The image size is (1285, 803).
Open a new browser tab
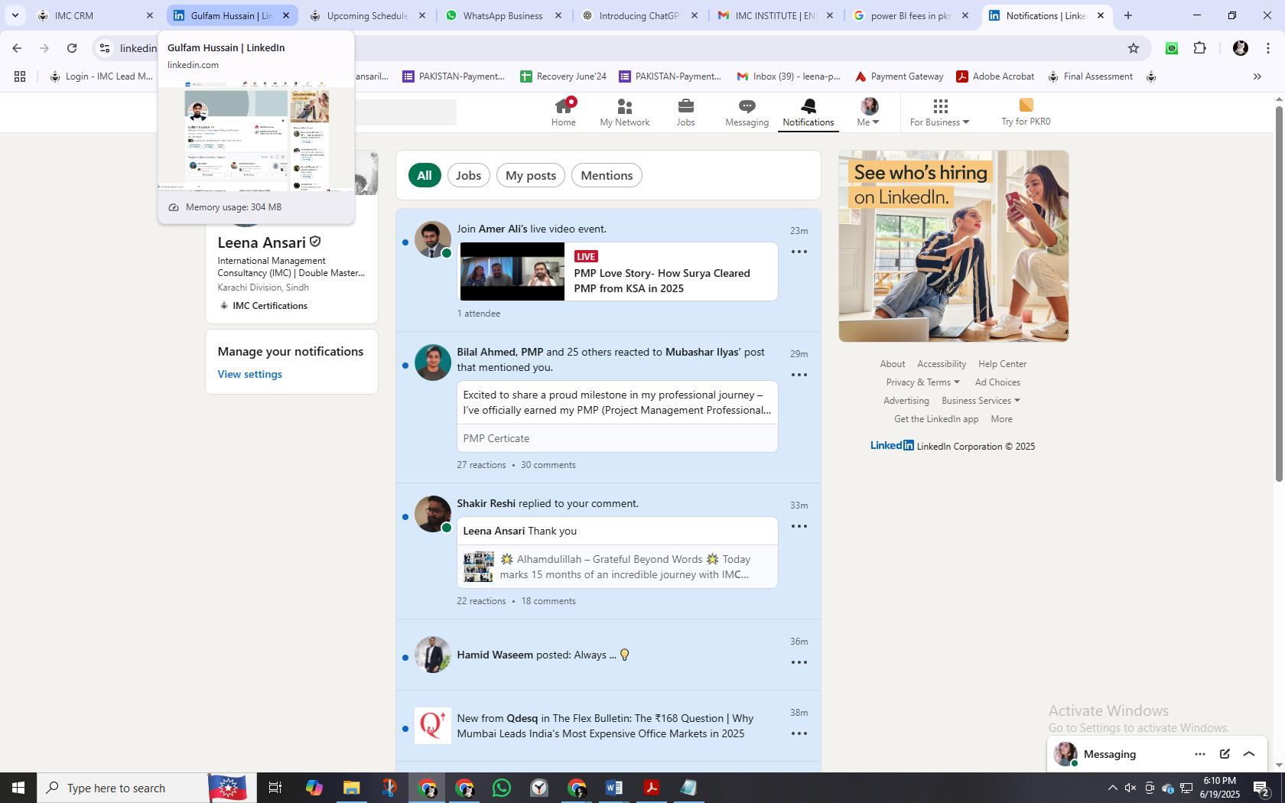coord(1127,15)
